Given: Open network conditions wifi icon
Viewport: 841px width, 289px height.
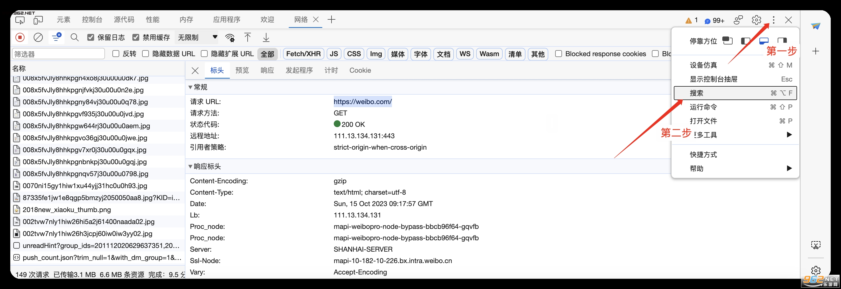Looking at the screenshot, I should (230, 38).
